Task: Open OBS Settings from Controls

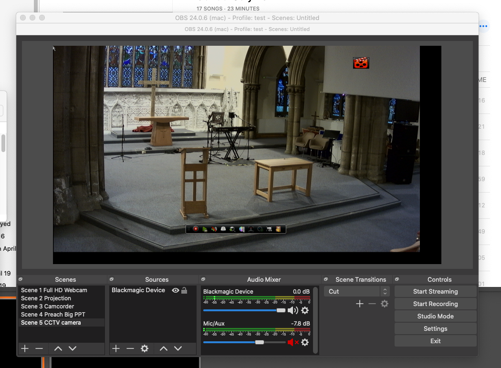Action: pos(435,328)
